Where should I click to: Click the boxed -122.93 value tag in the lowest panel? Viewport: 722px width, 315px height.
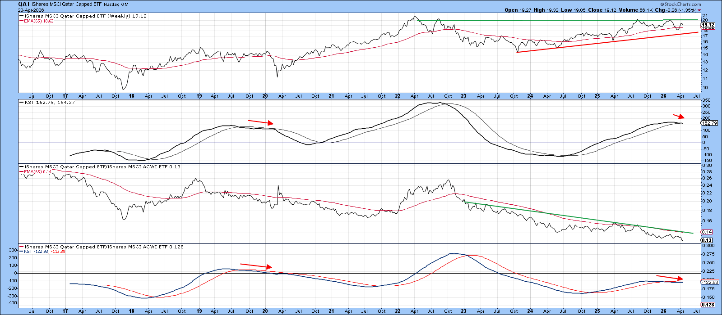710,282
